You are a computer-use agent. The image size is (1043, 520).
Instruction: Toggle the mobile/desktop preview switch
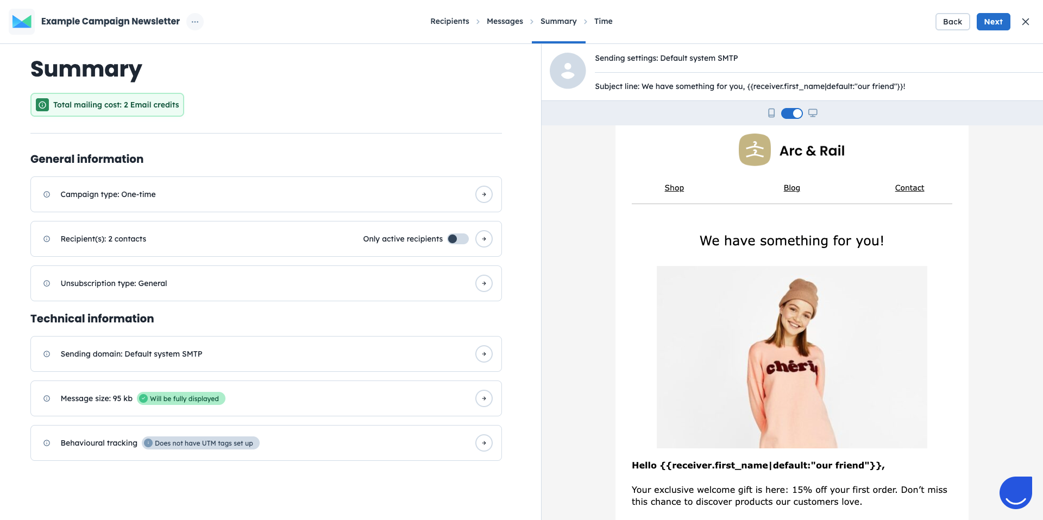[x=792, y=113]
